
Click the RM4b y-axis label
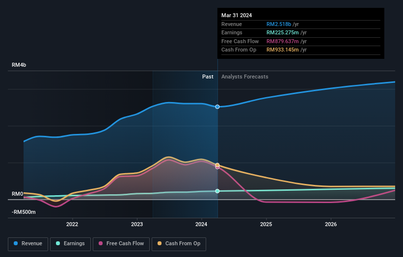click(x=19, y=65)
